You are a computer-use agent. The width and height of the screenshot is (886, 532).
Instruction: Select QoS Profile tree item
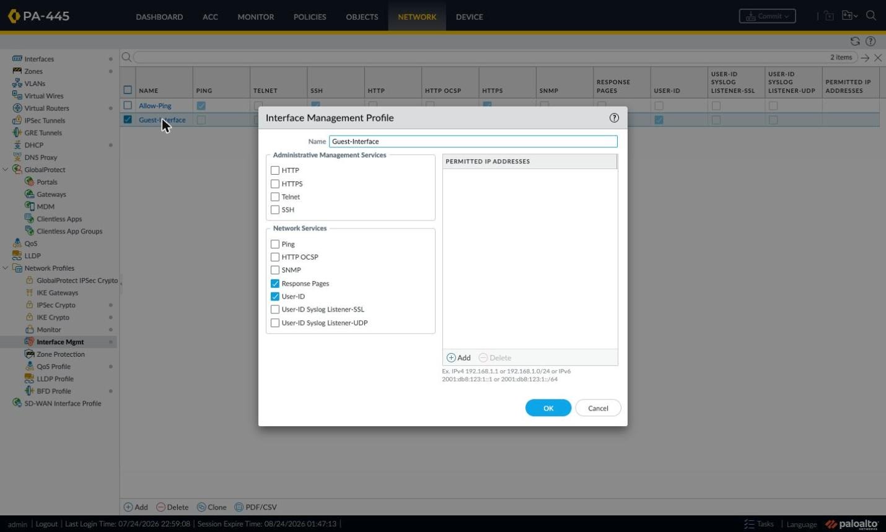pos(53,367)
